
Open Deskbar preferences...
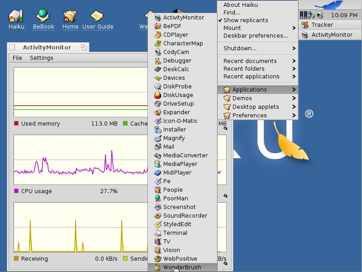click(x=257, y=36)
